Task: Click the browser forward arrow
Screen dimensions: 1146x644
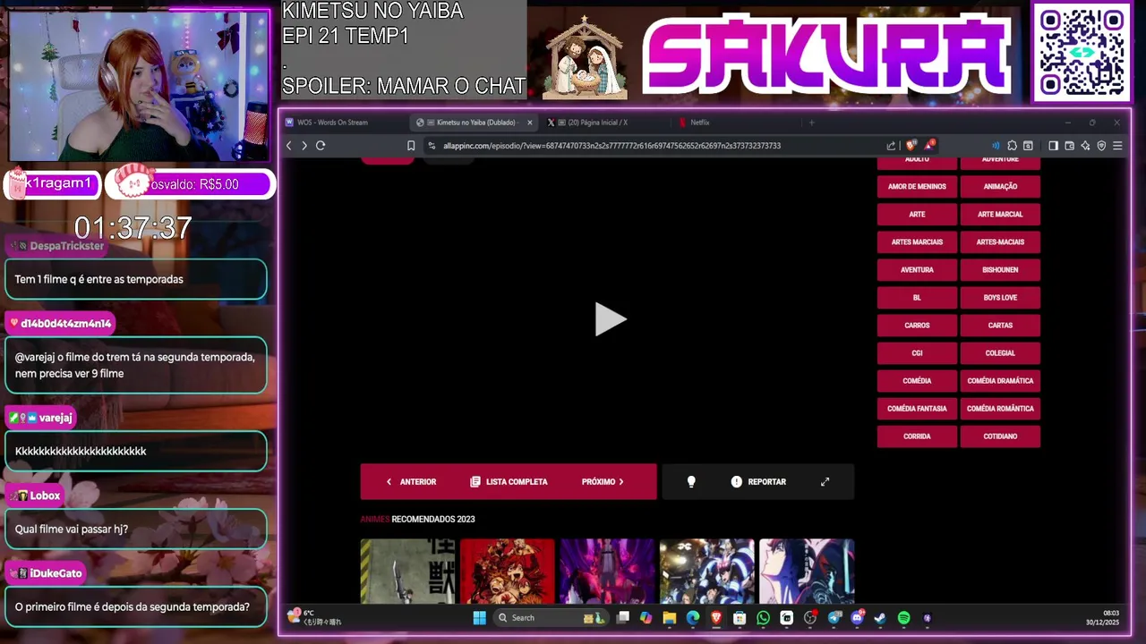Action: point(304,146)
